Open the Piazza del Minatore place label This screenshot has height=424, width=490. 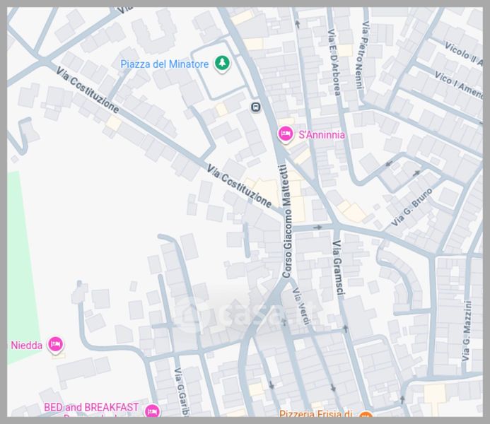(164, 64)
